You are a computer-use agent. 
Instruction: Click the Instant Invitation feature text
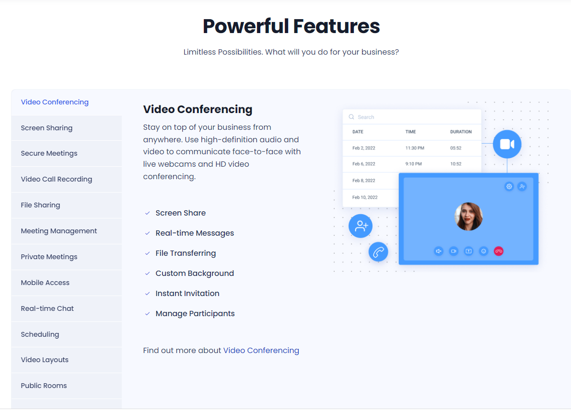pyautogui.click(x=187, y=293)
